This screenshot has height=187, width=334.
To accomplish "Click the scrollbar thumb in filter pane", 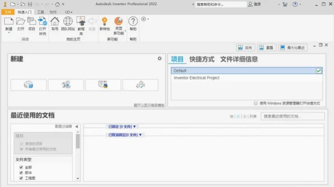I will point(78,141).
